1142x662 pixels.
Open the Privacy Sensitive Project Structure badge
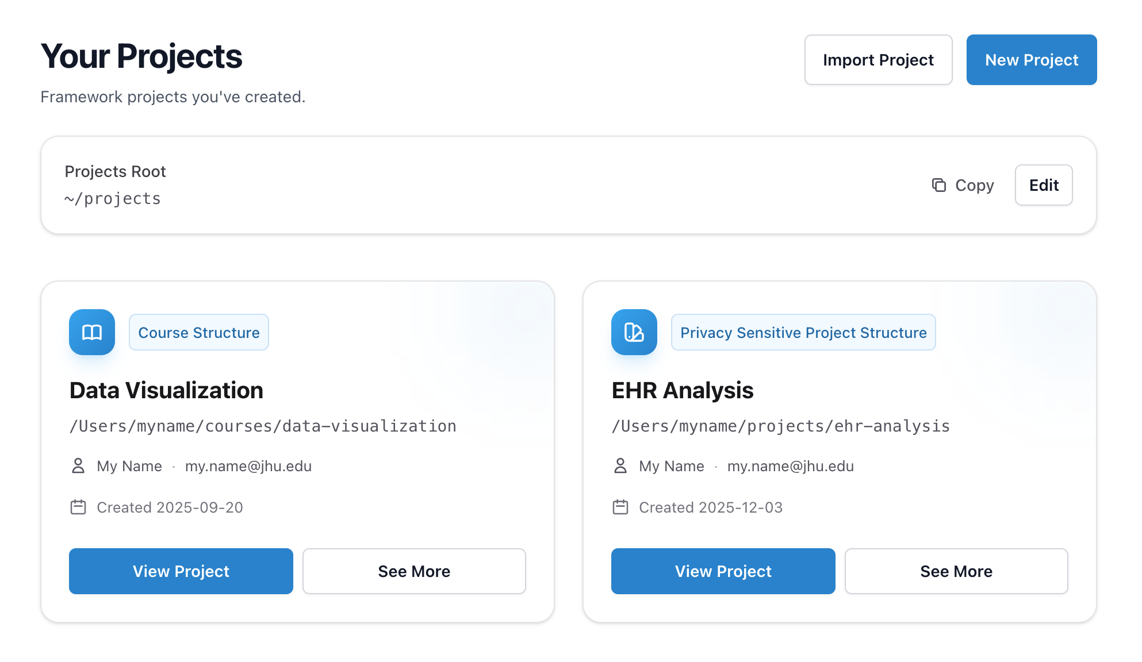pos(803,332)
